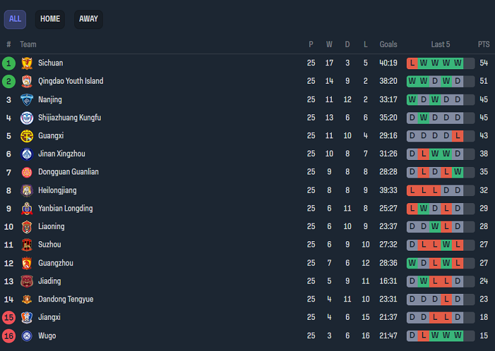The width and height of the screenshot is (495, 351).
Task: Click the Sichuan team crest icon
Action: pos(26,63)
